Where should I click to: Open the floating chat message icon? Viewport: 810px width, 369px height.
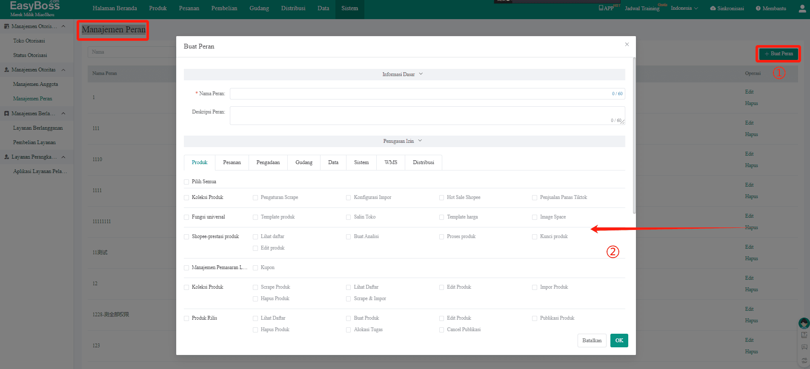(x=804, y=347)
